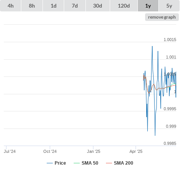
Task: Click the 1.0015 y-axis label
Action: (x=170, y=40)
